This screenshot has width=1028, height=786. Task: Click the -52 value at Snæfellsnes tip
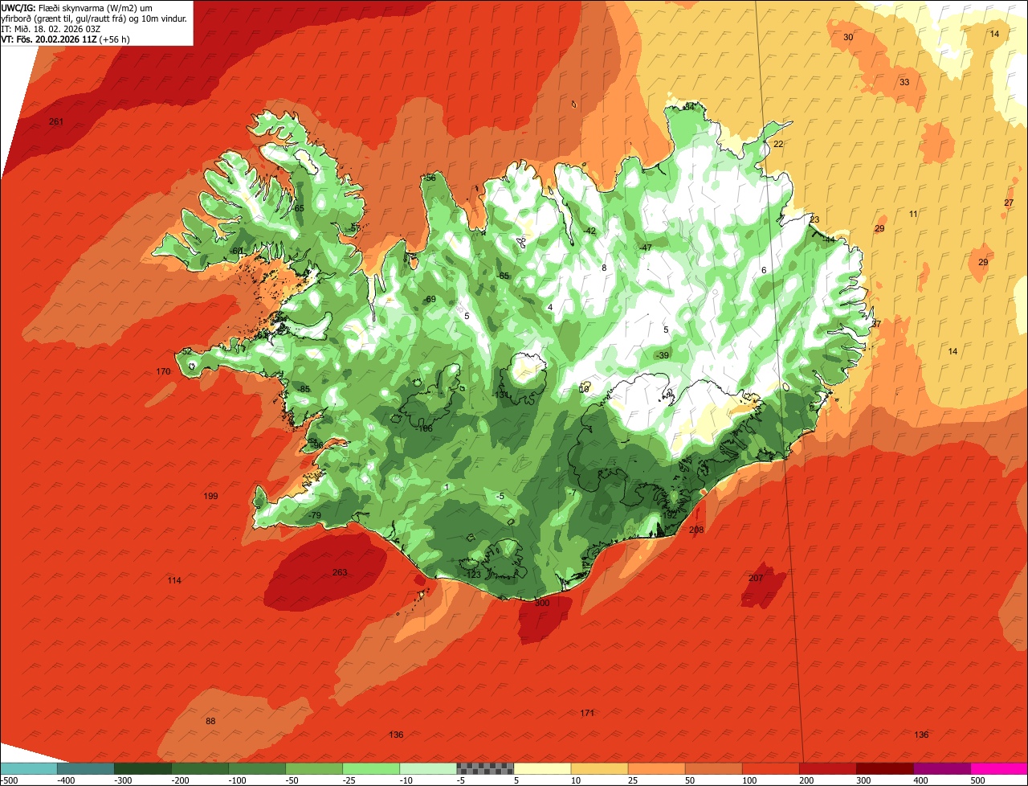(x=186, y=352)
